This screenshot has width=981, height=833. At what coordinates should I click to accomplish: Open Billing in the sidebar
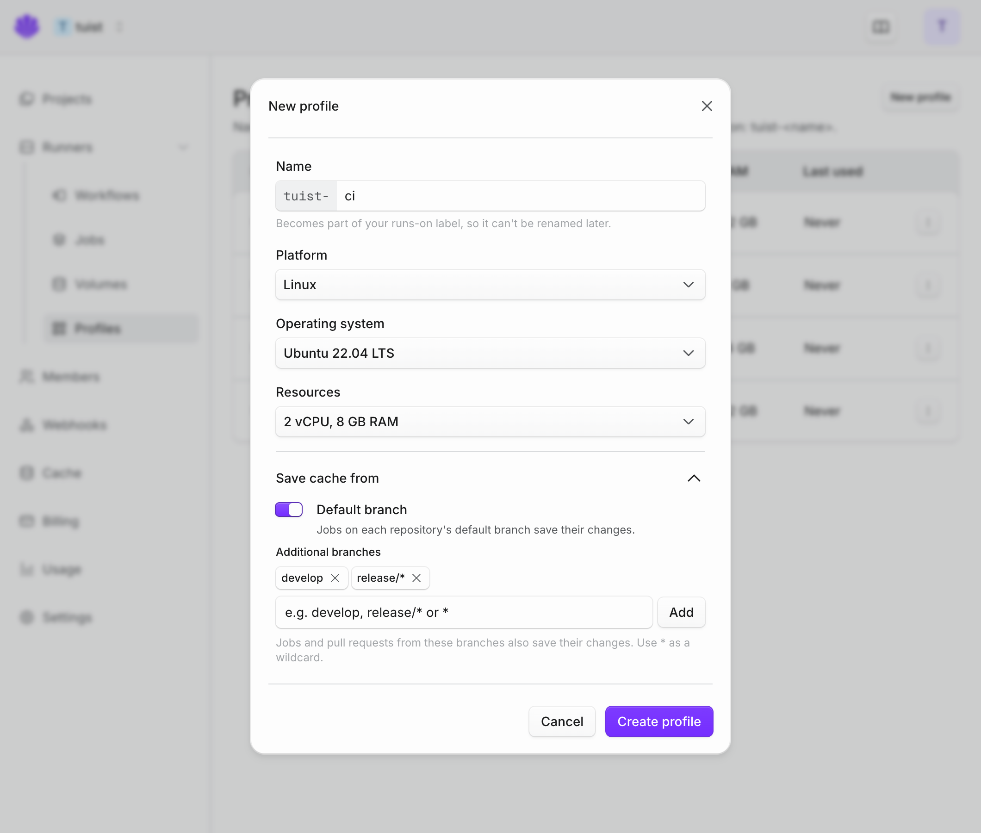tap(50, 522)
